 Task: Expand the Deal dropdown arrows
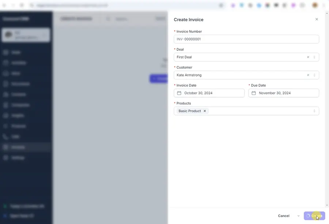pos(314,57)
